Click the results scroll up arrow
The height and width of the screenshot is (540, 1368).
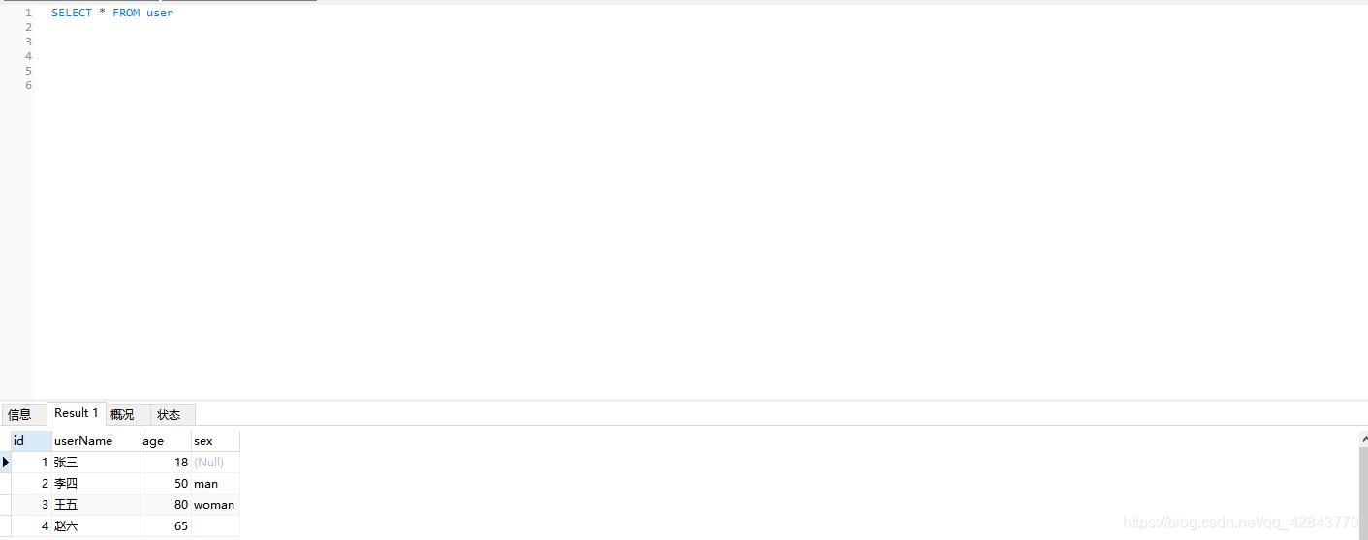pyautogui.click(x=1363, y=438)
